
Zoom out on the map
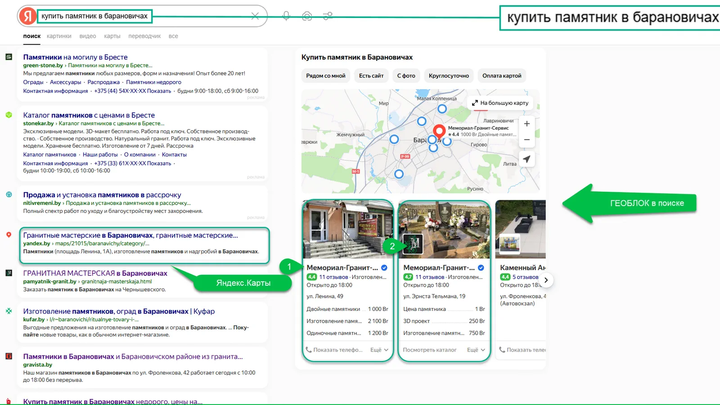526,140
